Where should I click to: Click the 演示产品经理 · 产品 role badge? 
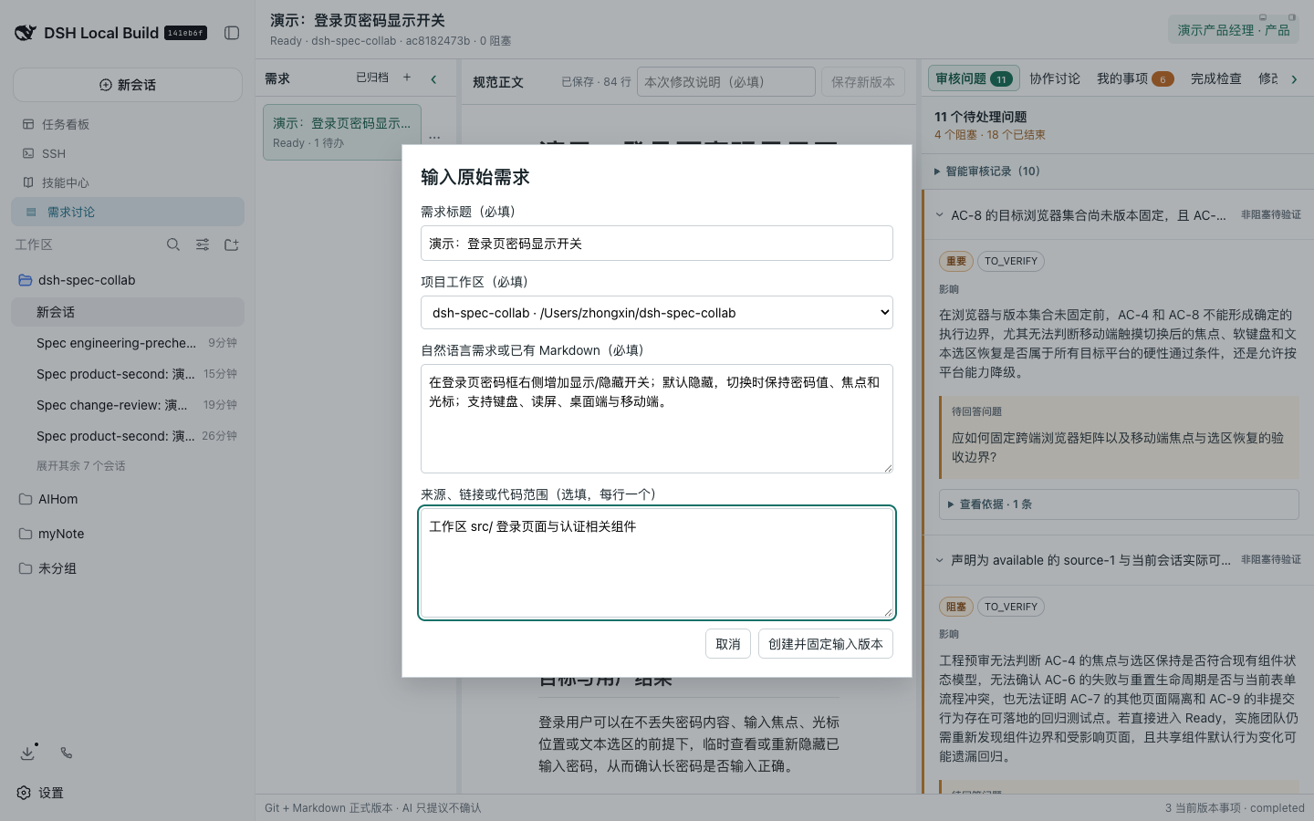click(x=1234, y=30)
